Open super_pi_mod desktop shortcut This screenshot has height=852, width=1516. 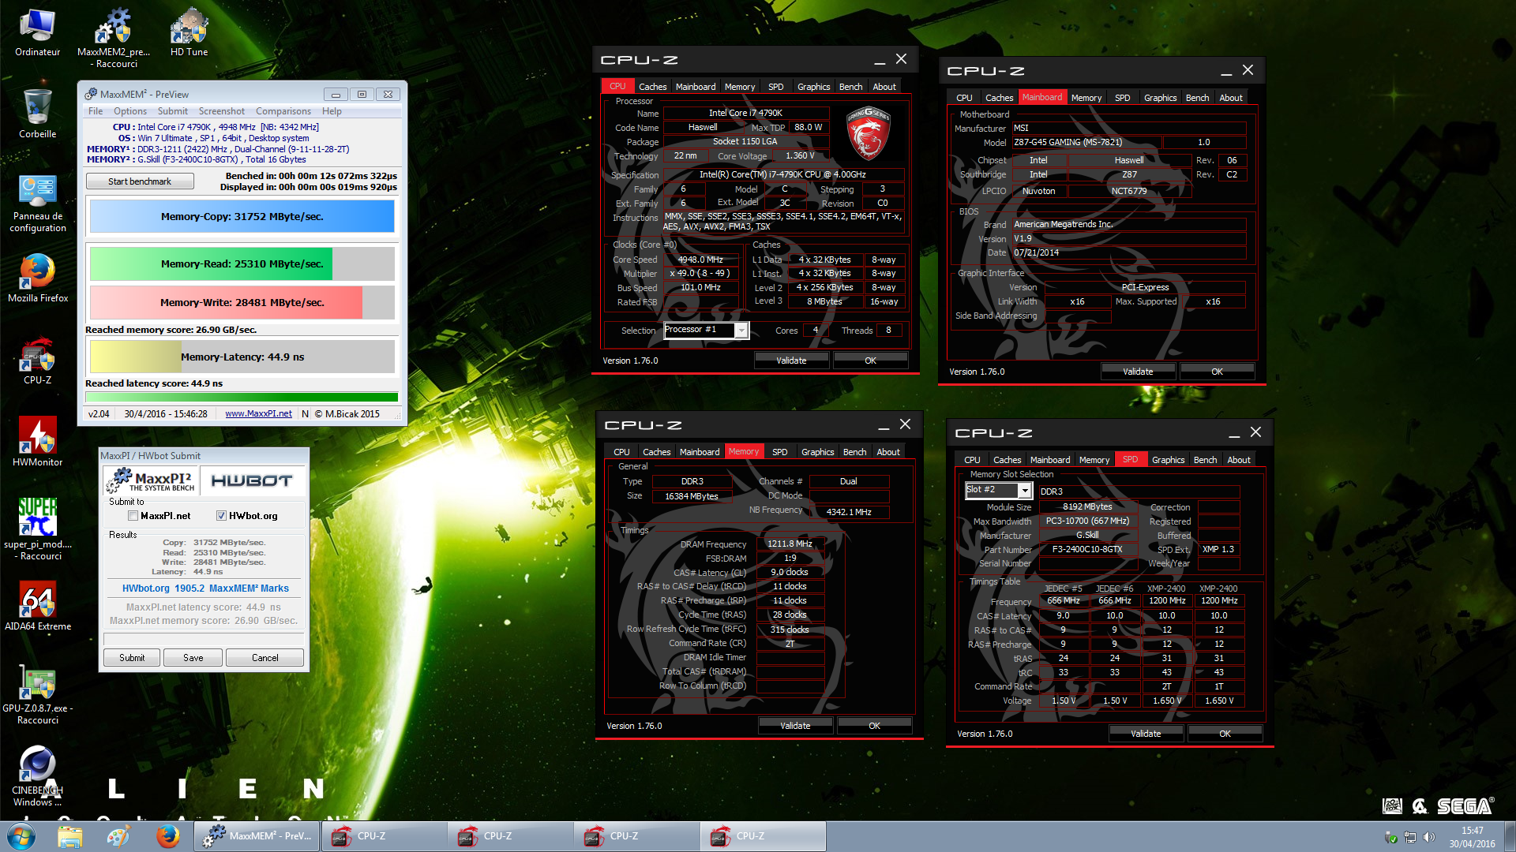[x=37, y=529]
